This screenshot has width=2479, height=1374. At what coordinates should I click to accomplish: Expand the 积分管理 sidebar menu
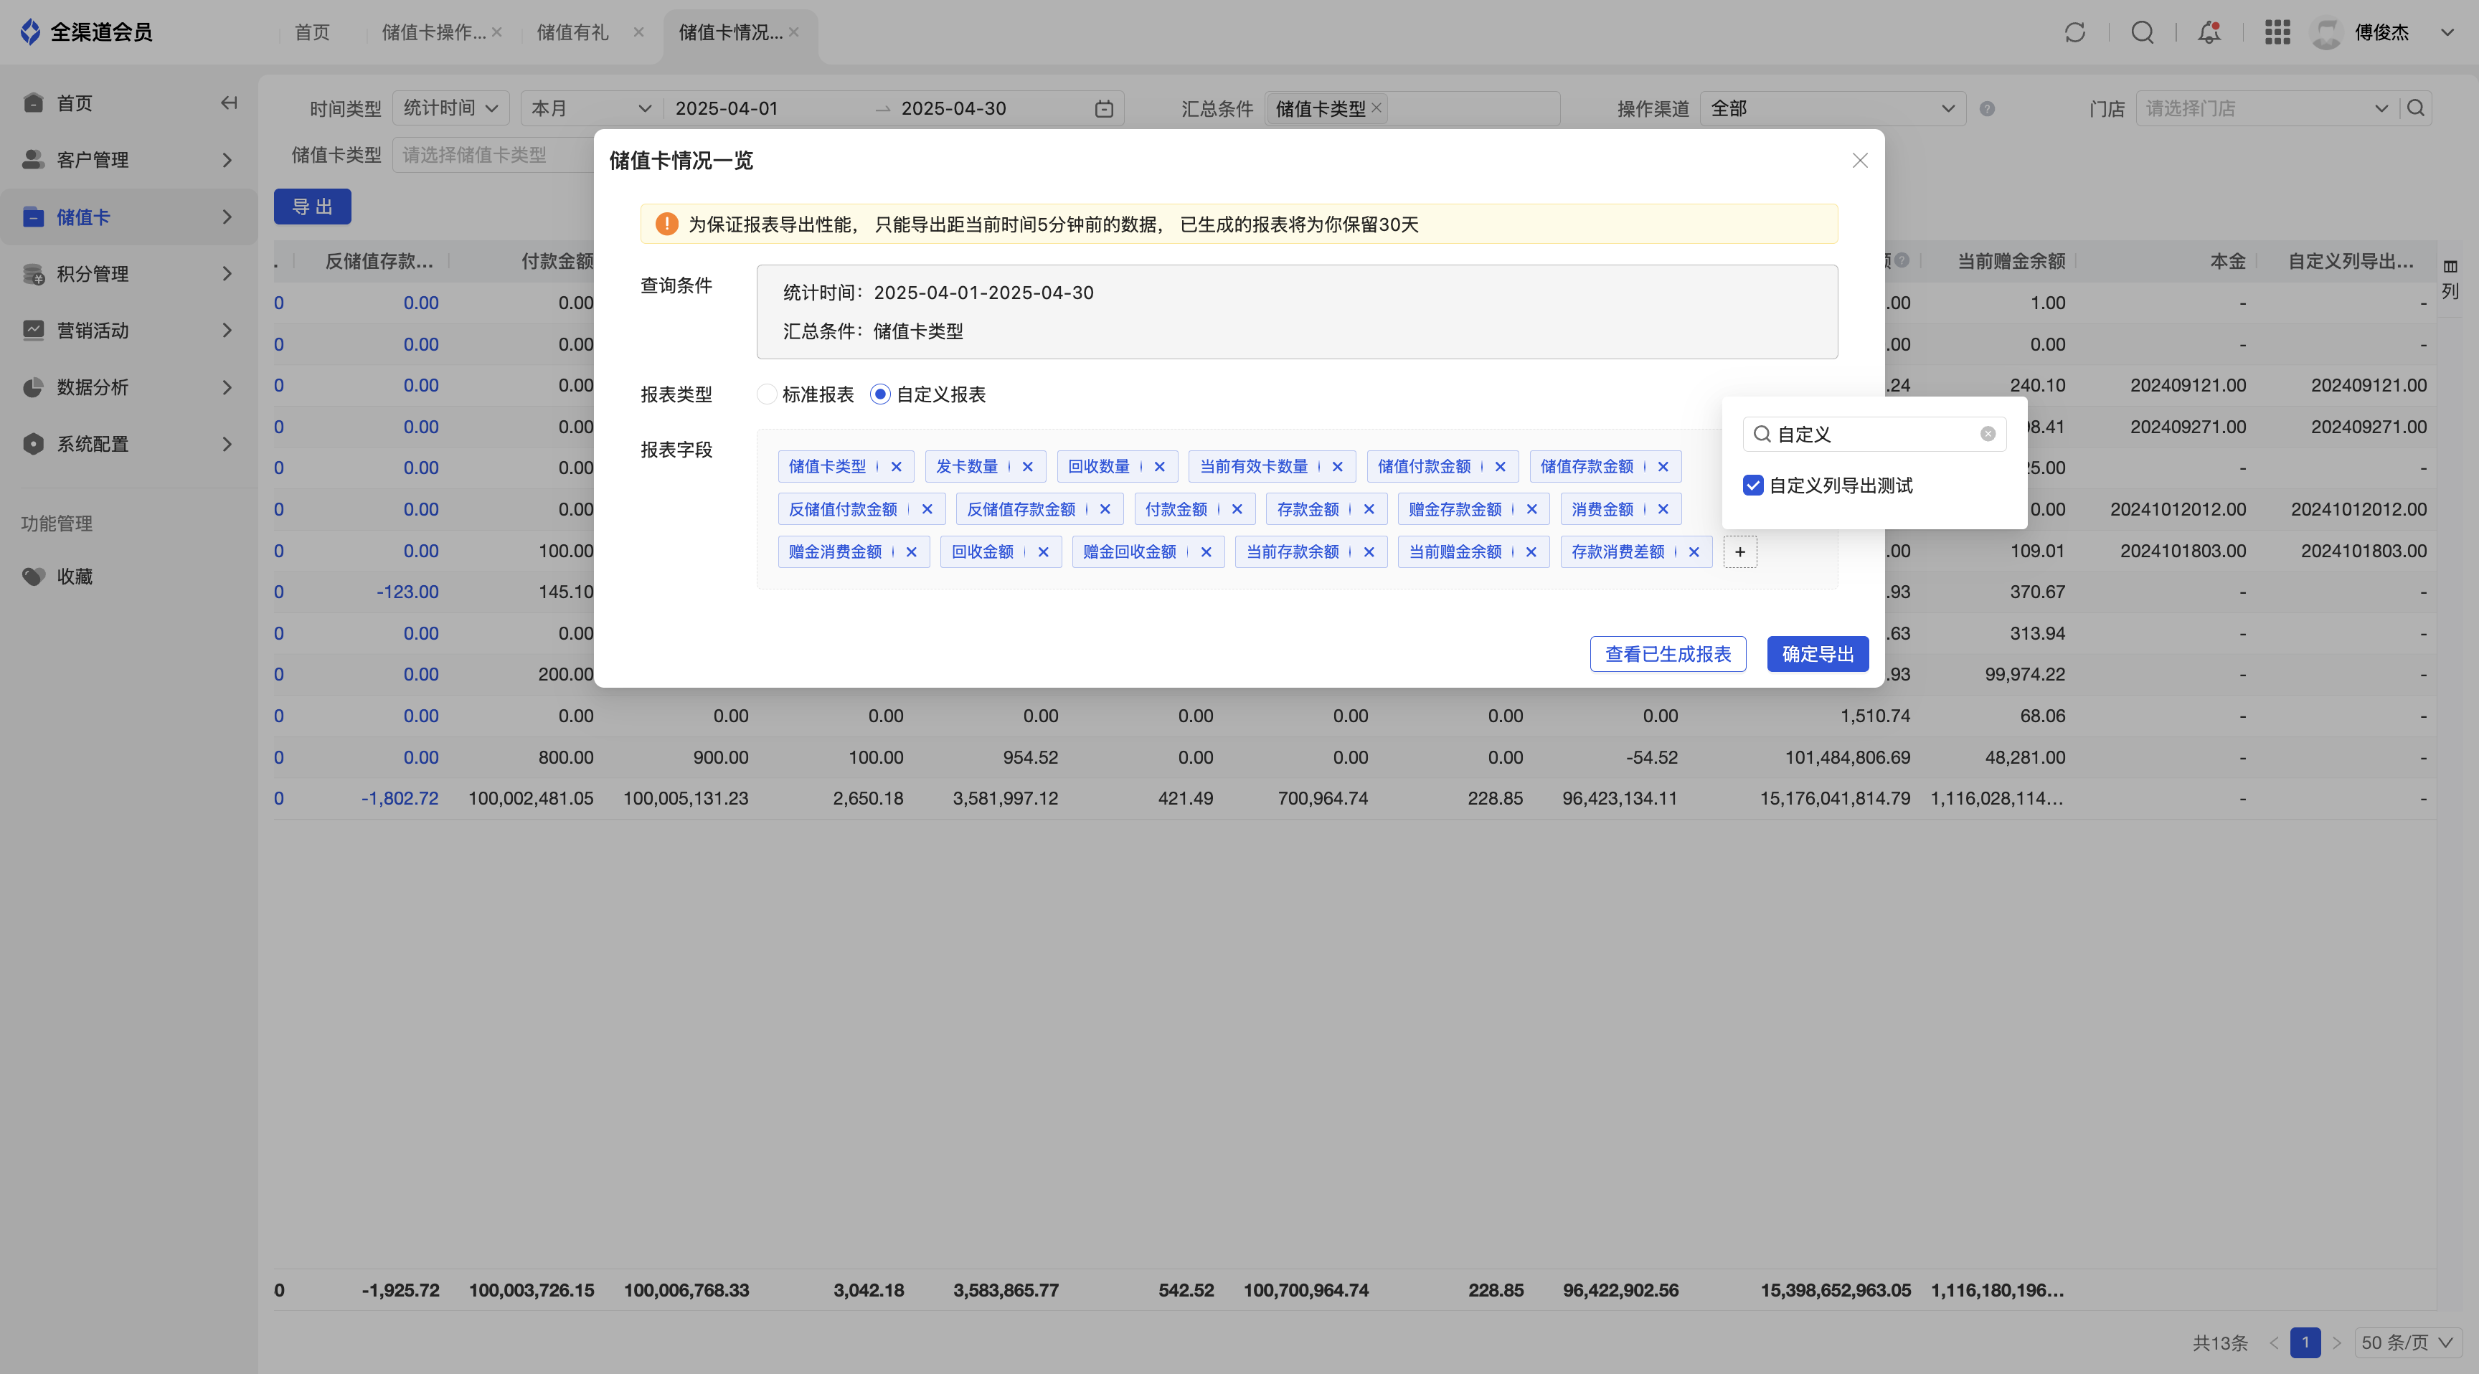click(128, 273)
